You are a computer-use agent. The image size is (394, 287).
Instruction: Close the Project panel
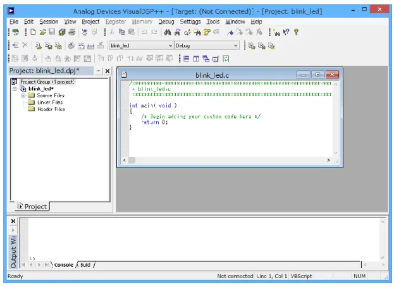108,71
